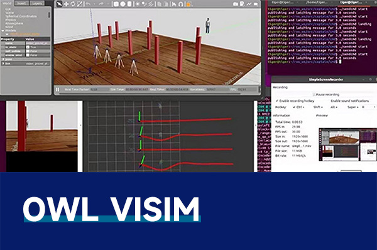Activate the Scale mode tool
377x250 pixels.
pyautogui.click(x=80, y=4)
